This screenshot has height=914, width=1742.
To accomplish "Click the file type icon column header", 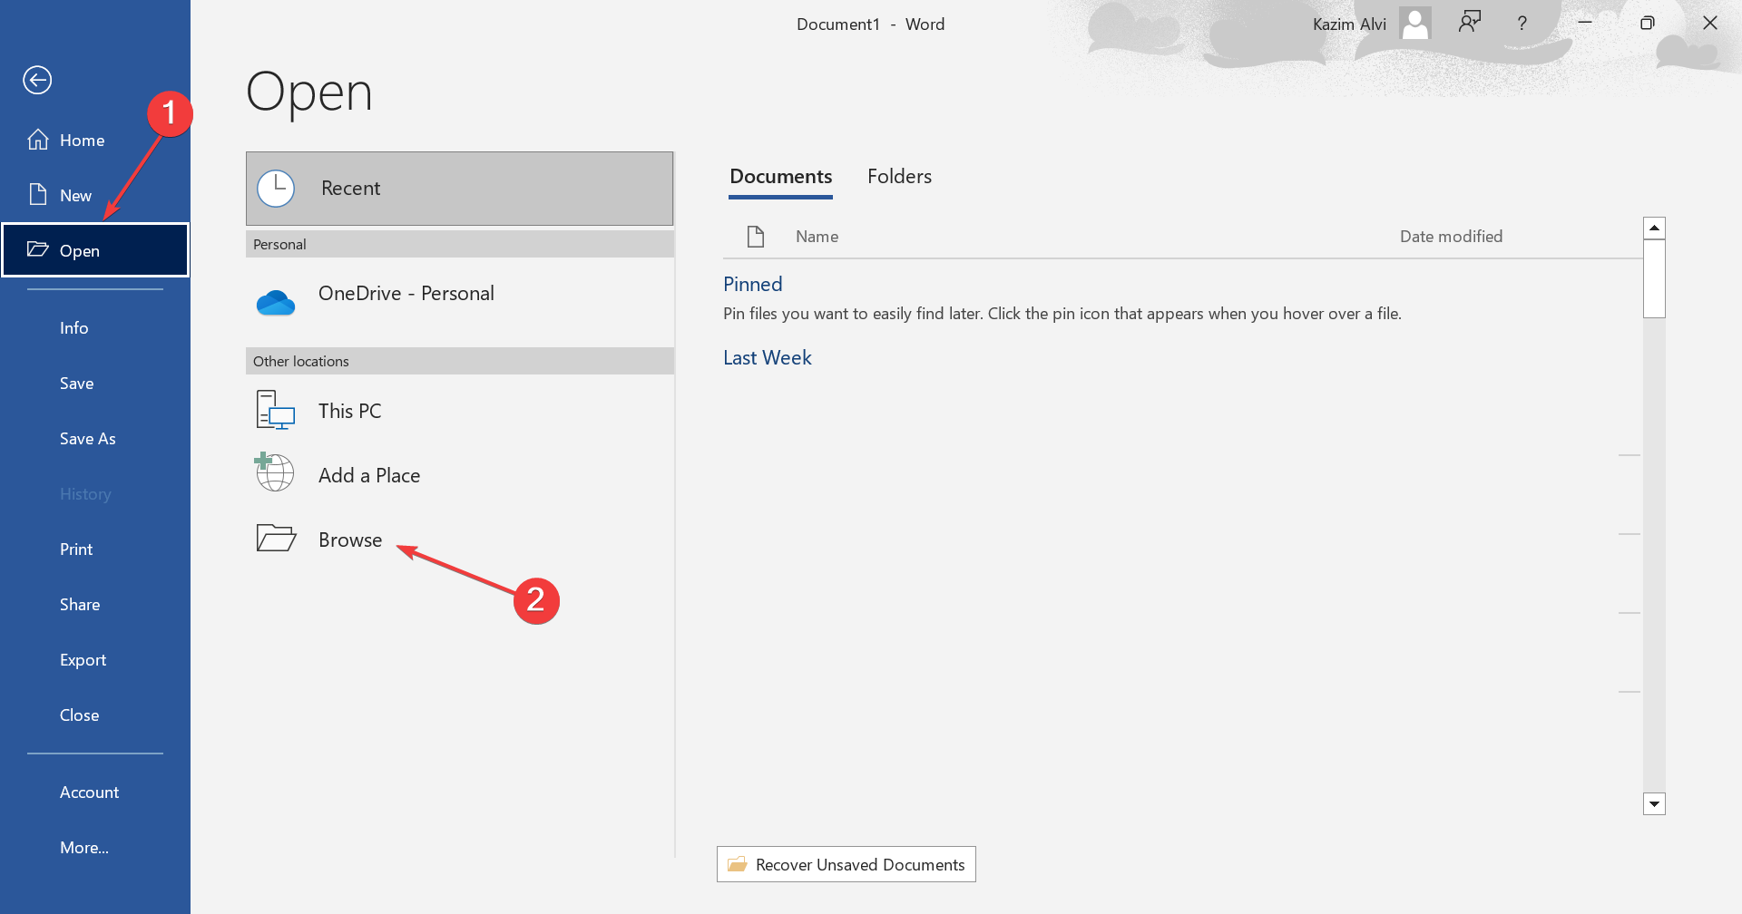I will point(756,237).
